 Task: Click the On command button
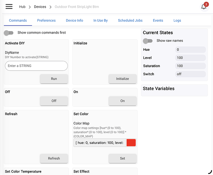click(122, 101)
